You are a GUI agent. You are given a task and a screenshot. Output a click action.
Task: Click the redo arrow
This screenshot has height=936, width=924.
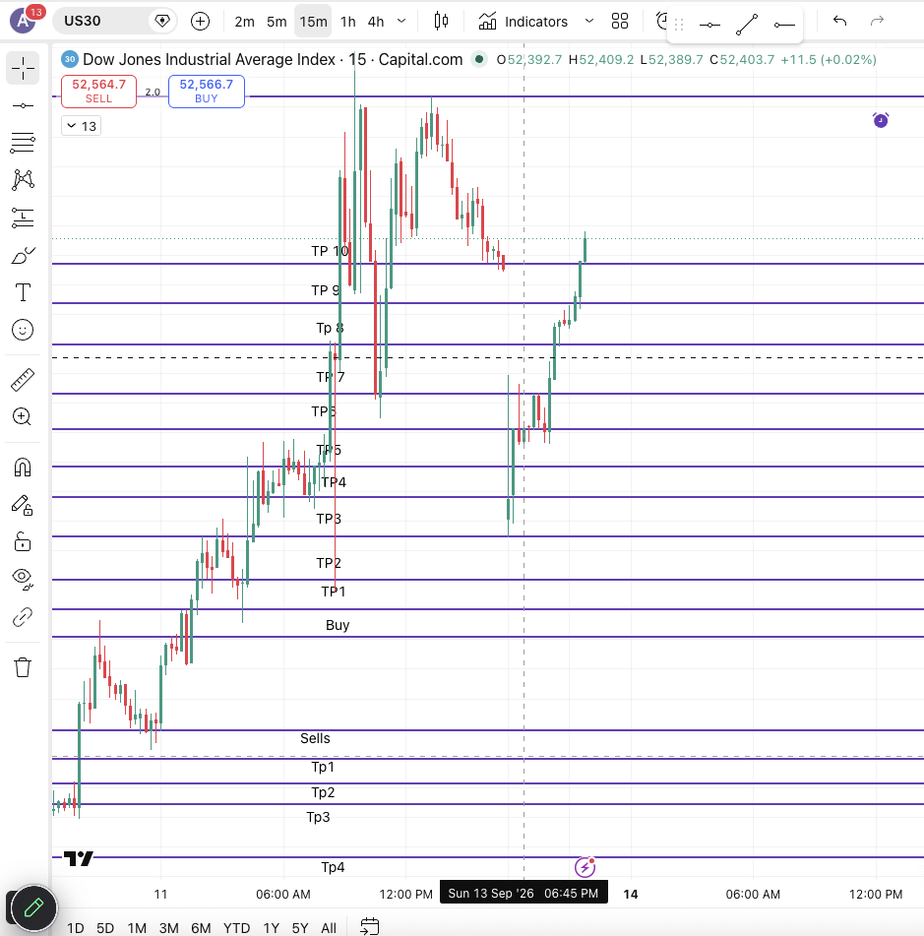[x=877, y=22]
